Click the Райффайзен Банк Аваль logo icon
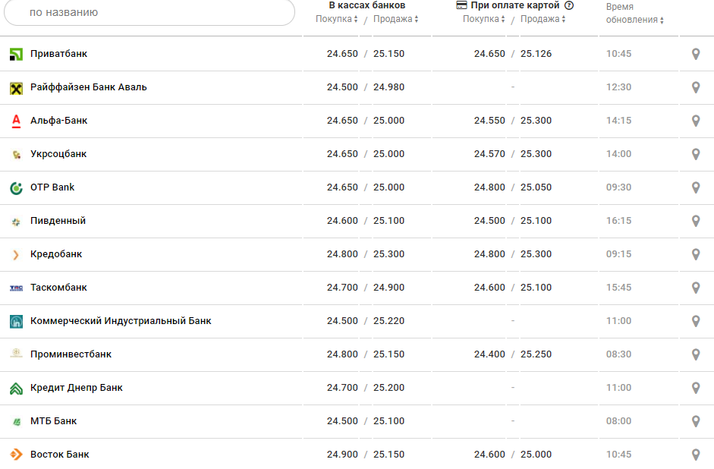 16,87
